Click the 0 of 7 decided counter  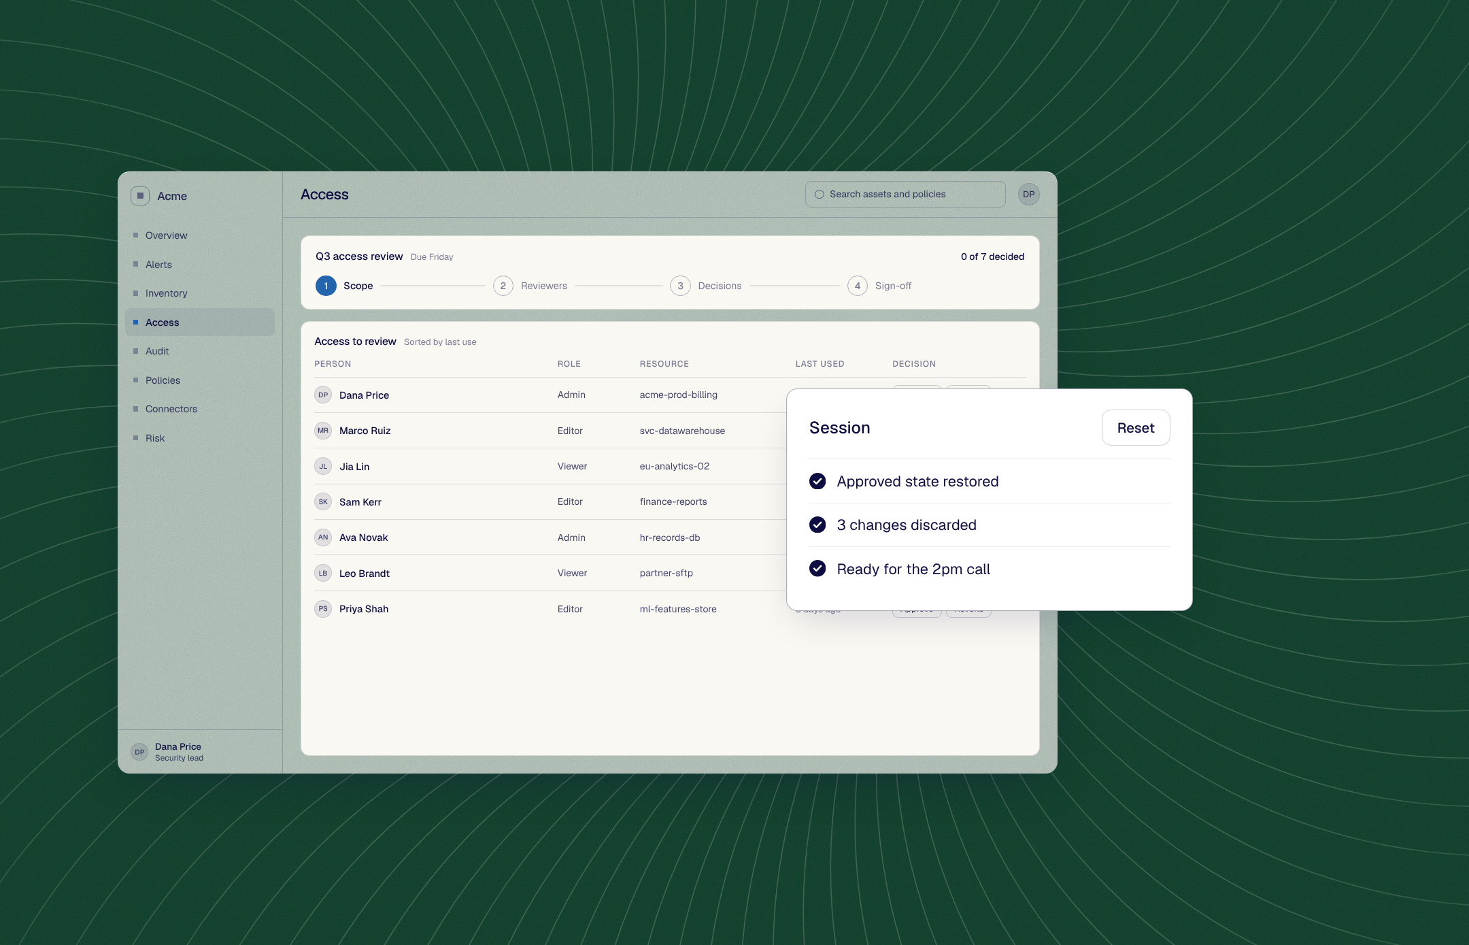[992, 256]
